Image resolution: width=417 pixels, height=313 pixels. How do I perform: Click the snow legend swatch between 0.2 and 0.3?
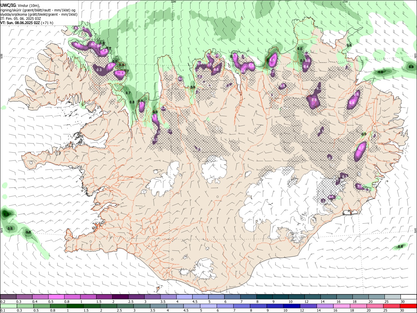tap(8, 297)
